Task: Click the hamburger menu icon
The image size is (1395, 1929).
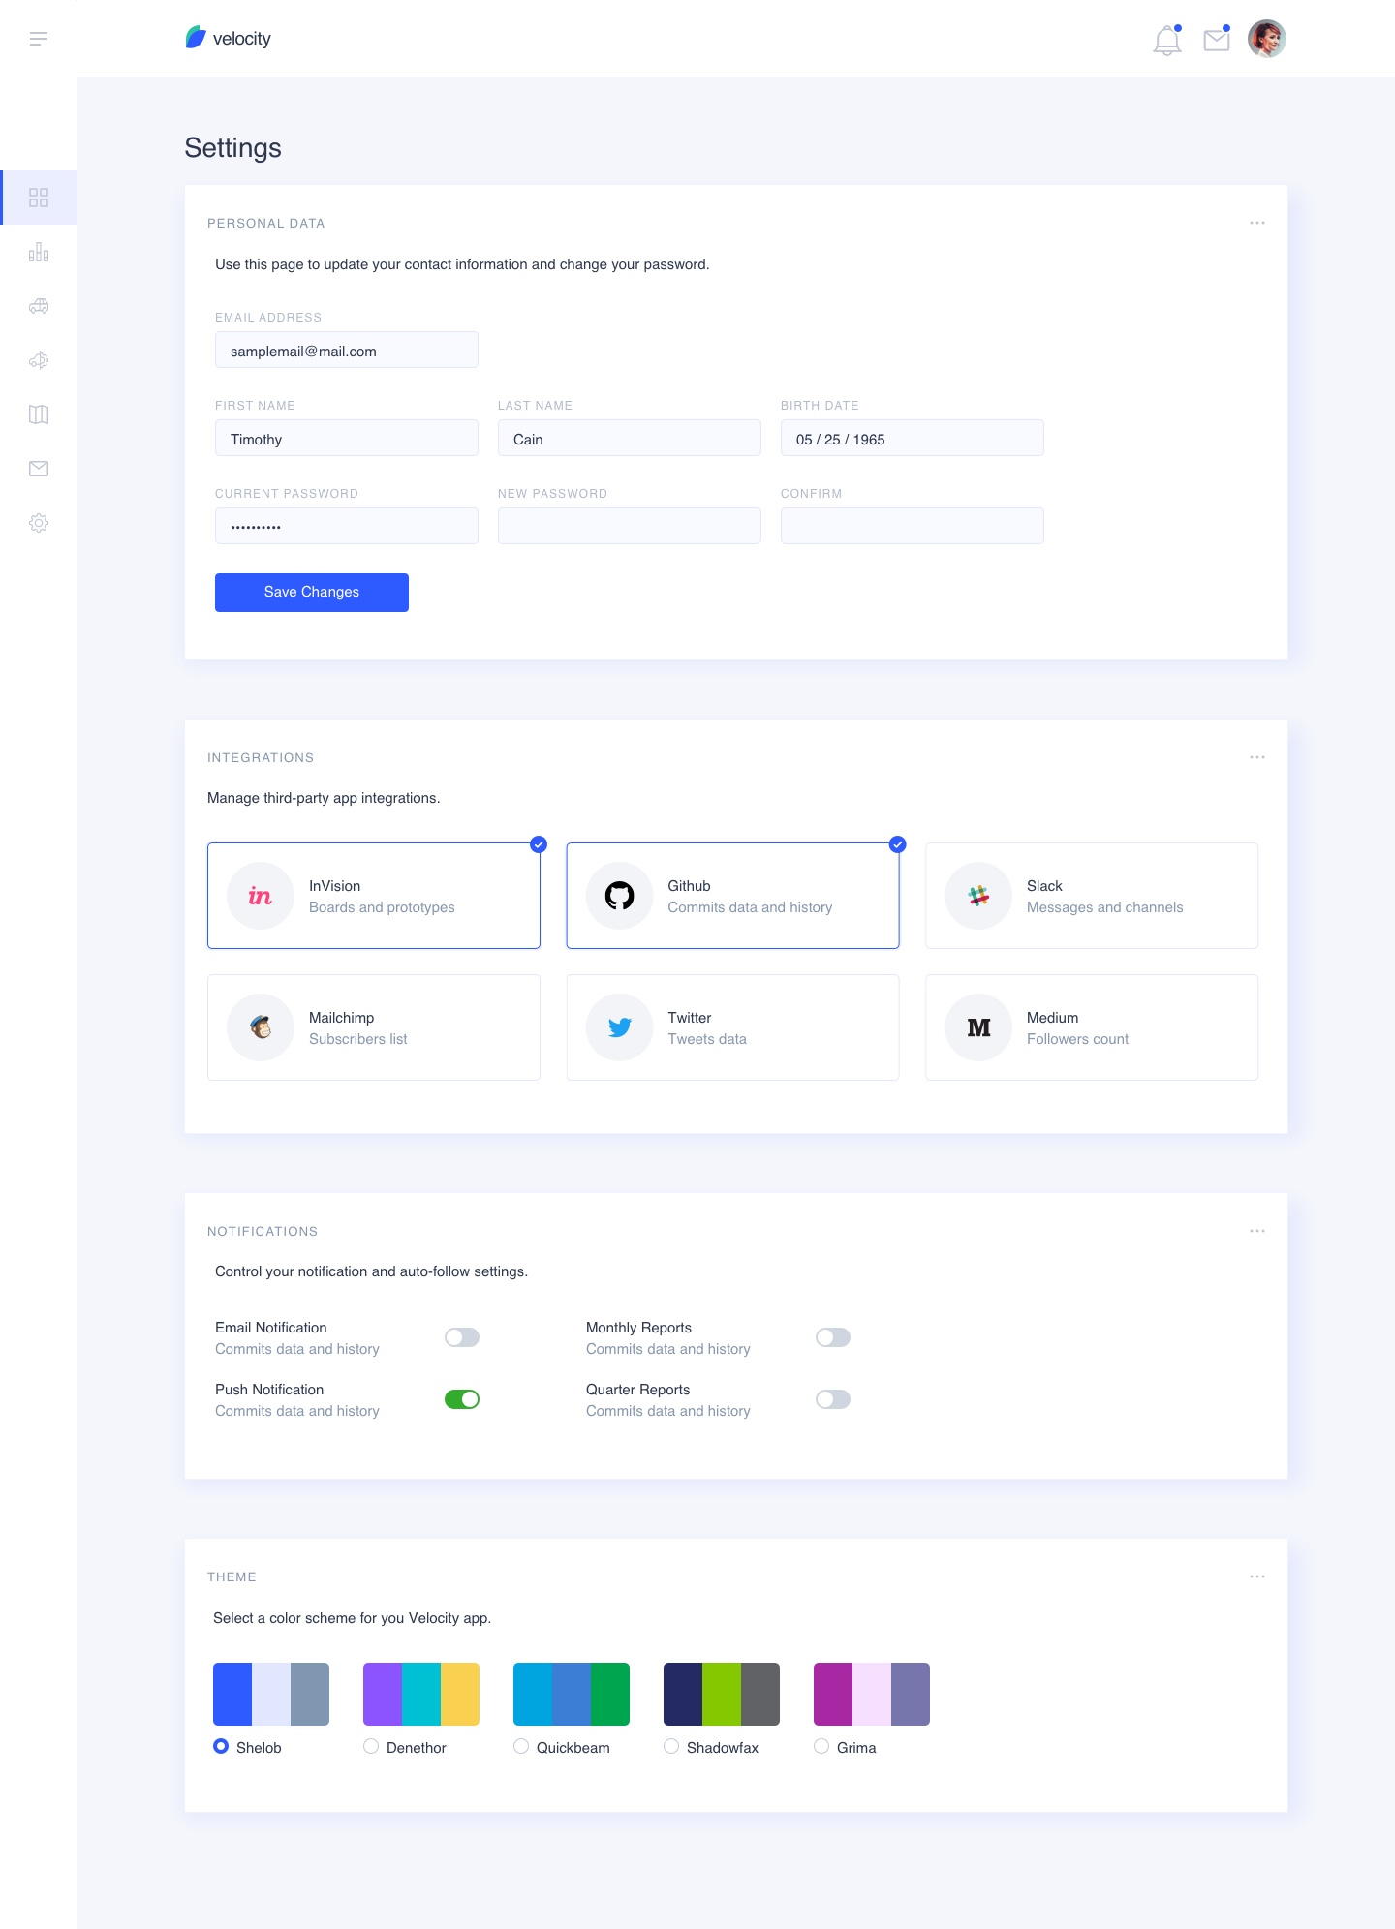Action: pos(39,39)
